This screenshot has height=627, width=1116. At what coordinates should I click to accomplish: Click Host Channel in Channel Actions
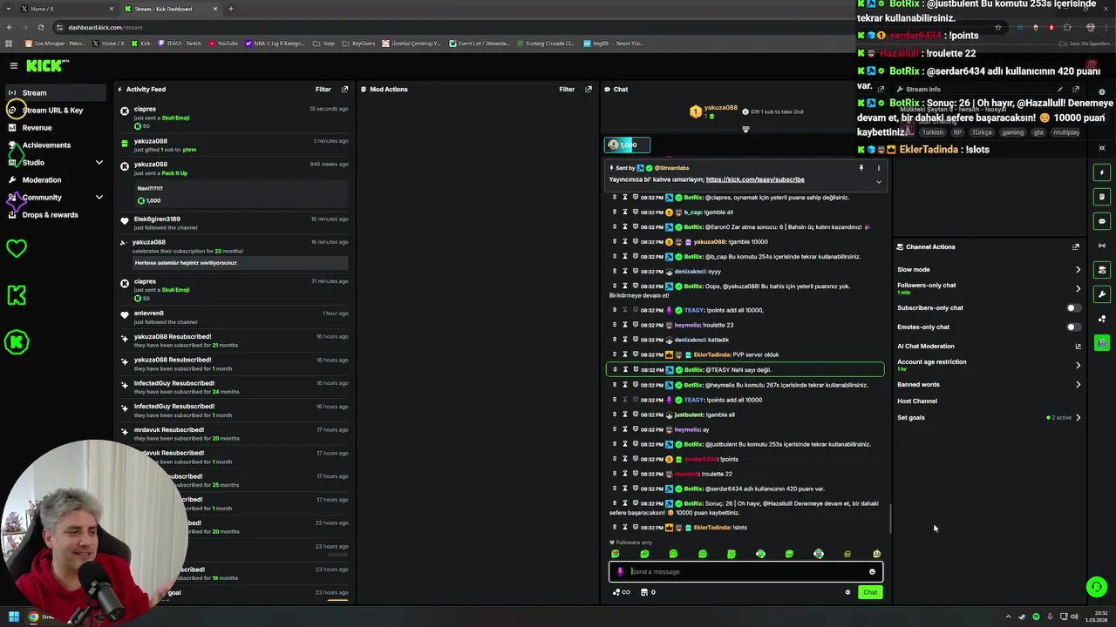point(917,401)
